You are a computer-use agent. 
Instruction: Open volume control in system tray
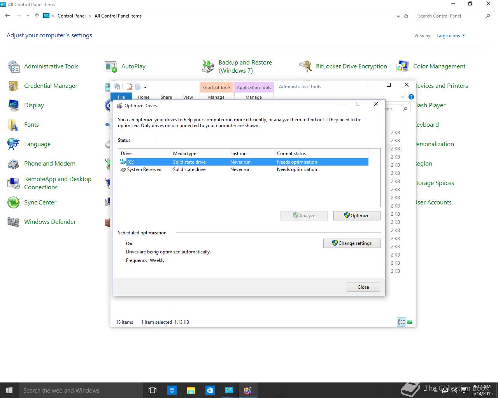(454, 390)
